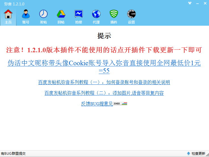
Task: Open the 账号 account section
Action: click(x=26, y=17)
